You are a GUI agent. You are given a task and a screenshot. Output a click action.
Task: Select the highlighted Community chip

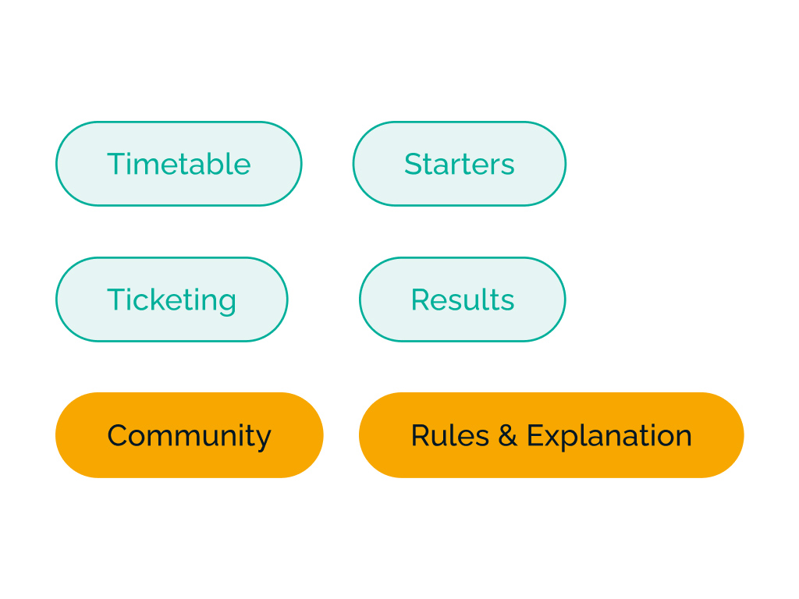coord(189,435)
